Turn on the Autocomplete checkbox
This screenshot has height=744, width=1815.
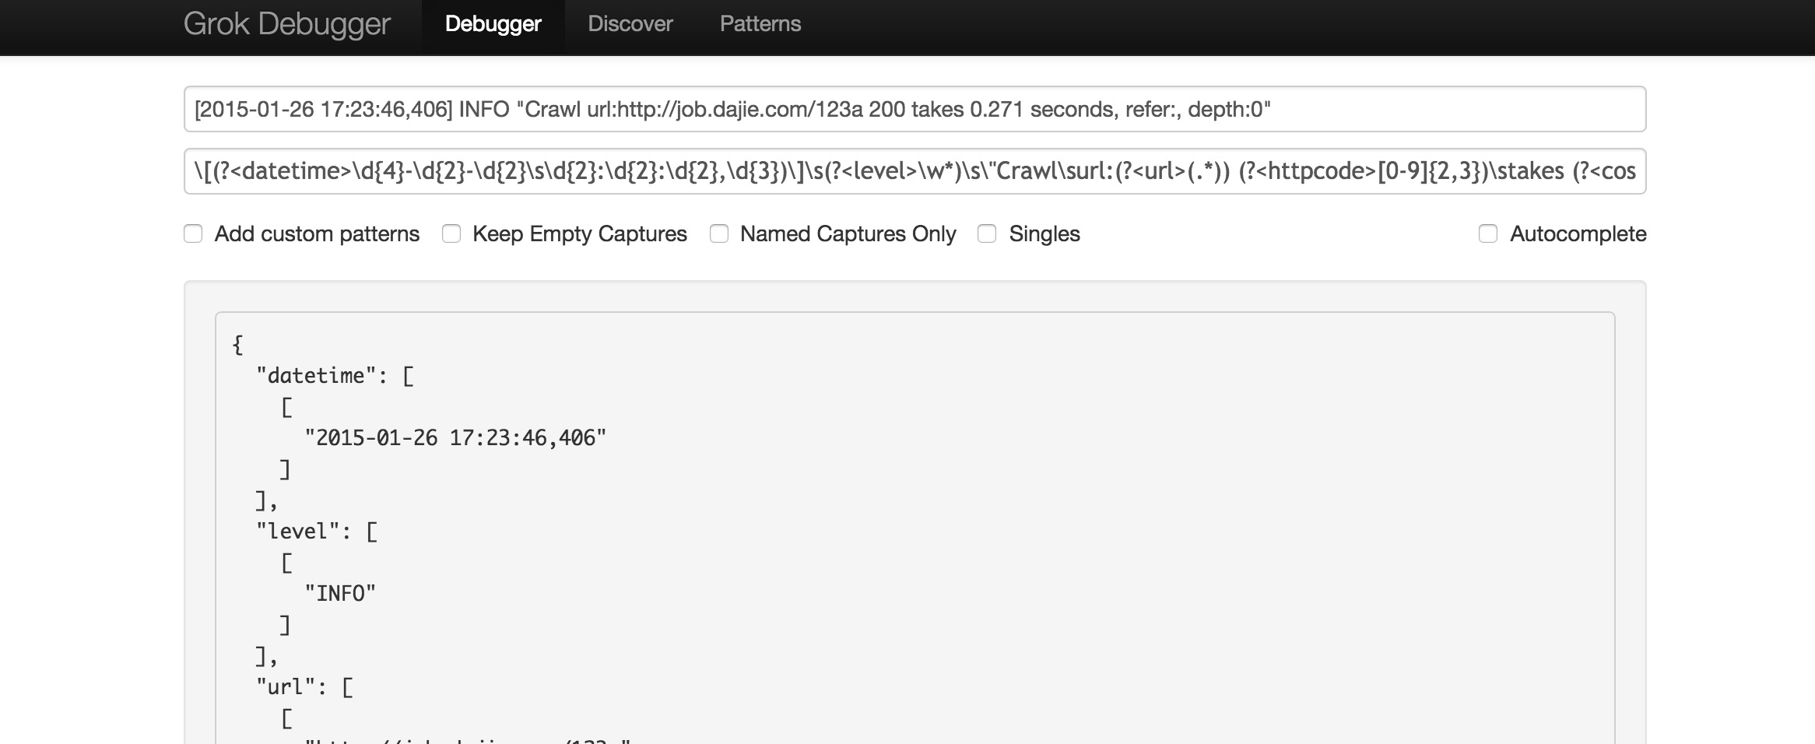coord(1488,233)
